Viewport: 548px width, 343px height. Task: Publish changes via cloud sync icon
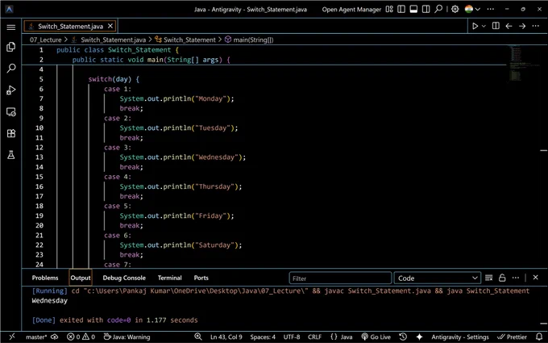[x=55, y=337]
